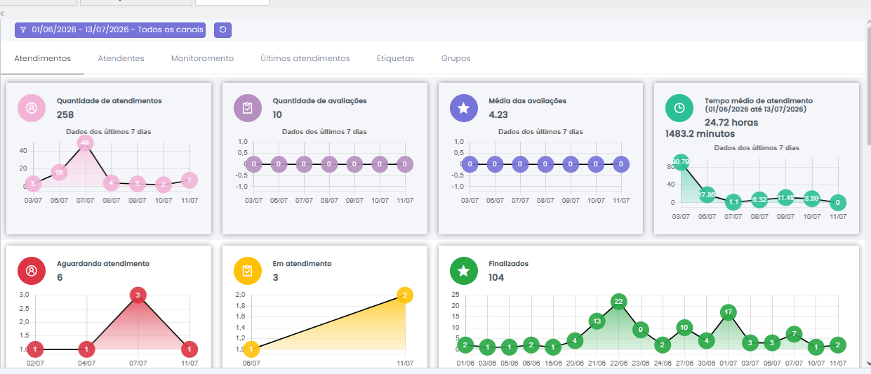Screen dimensions: 871x374
Task: Open the Monitoramento tab
Action: [202, 58]
